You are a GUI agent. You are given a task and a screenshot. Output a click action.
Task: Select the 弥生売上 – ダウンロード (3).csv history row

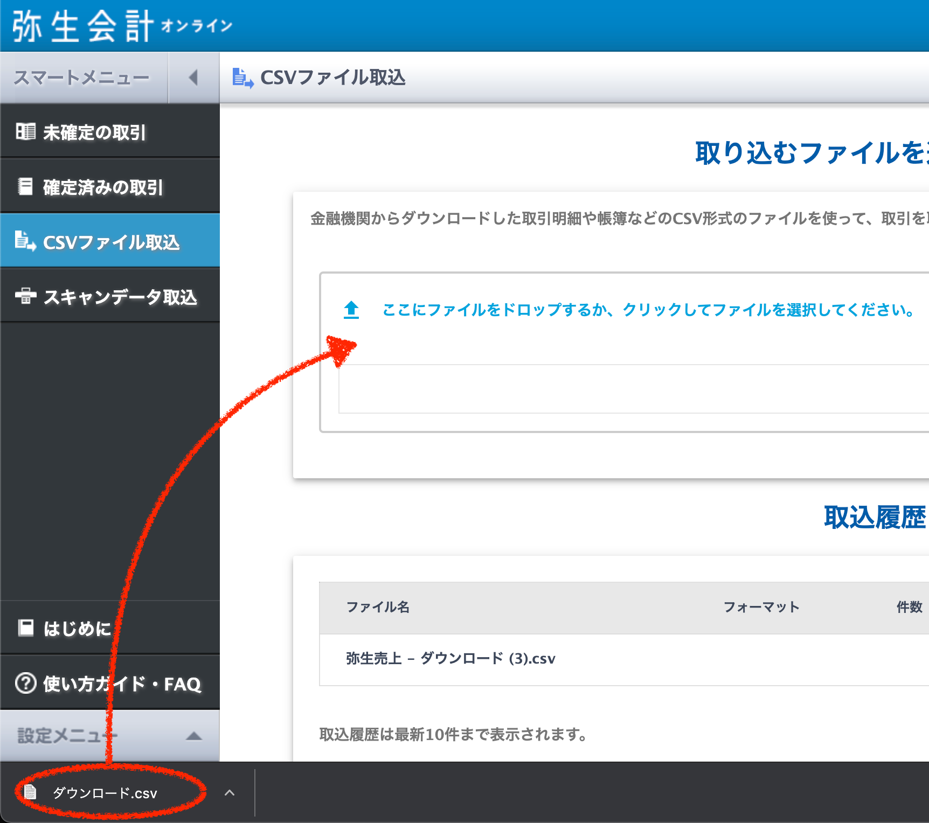pos(450,659)
